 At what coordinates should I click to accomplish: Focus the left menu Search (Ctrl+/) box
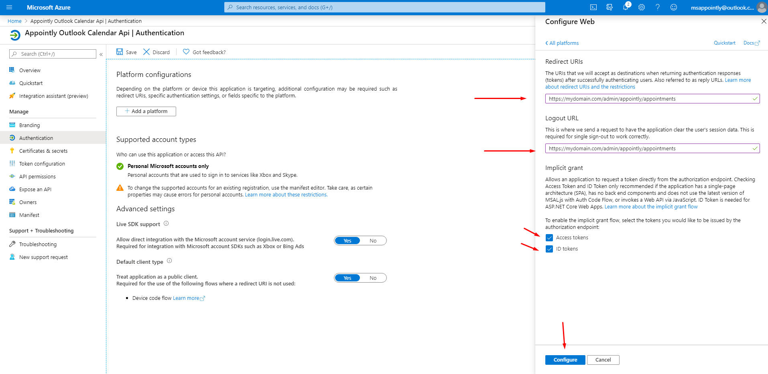click(x=53, y=54)
